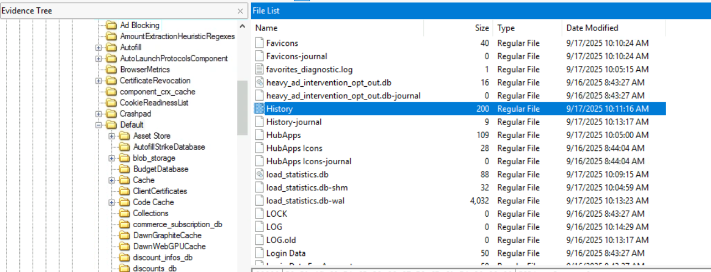Click the BrowserMetrics folder icon
This screenshot has height=272, width=711.
tap(111, 70)
